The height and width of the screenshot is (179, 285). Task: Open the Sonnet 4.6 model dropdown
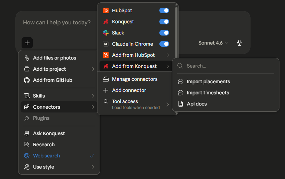tap(213, 43)
